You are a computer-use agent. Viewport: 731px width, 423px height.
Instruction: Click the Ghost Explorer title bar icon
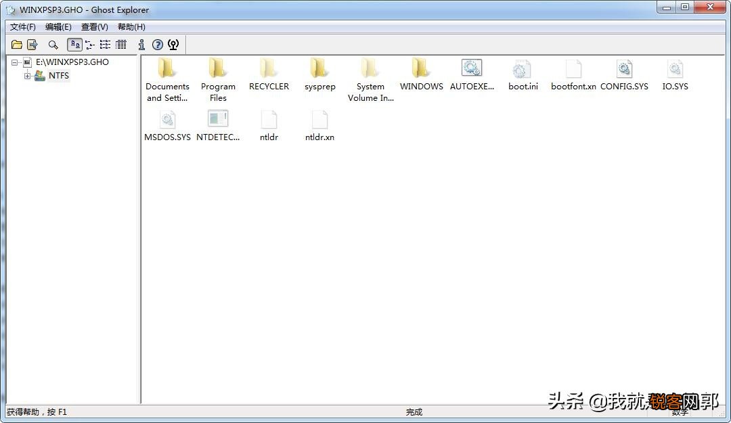(10, 9)
